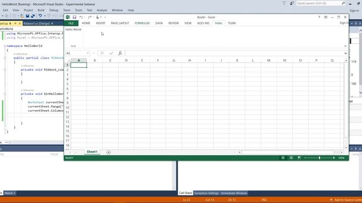This screenshot has height=203, width=362.
Task: Open DATA ribbon tab
Action: (x=159, y=23)
